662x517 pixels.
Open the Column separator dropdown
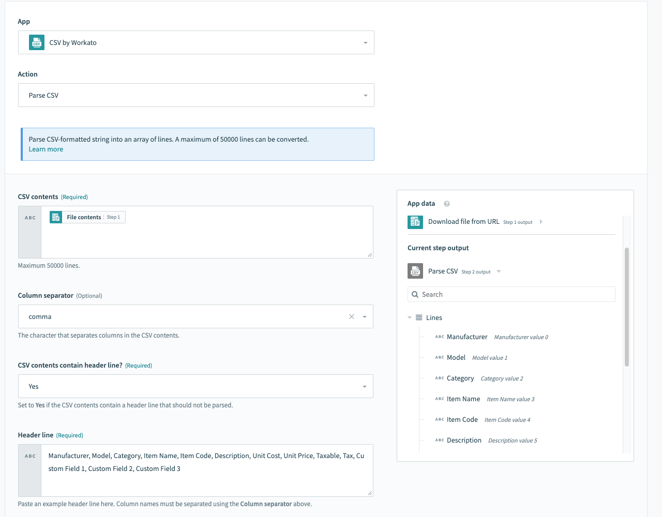click(365, 316)
